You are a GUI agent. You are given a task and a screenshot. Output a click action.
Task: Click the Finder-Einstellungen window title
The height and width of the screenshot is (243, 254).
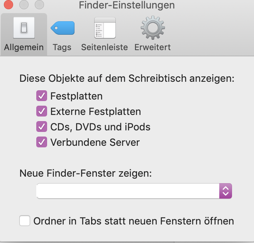[x=127, y=5]
